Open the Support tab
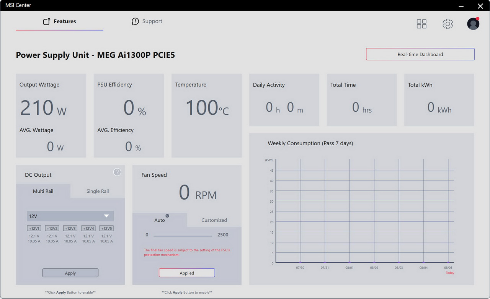Screen dimensions: 490x299 pos(147,21)
